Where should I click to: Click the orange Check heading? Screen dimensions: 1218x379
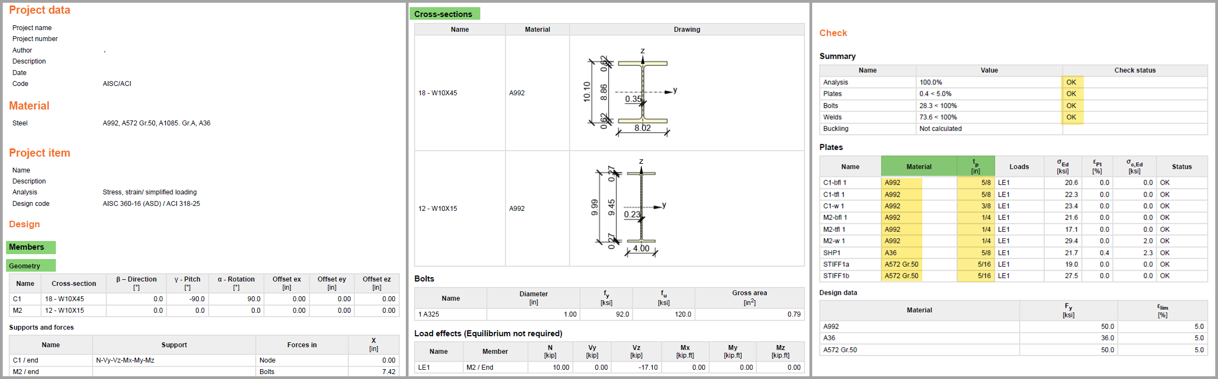pyautogui.click(x=833, y=33)
